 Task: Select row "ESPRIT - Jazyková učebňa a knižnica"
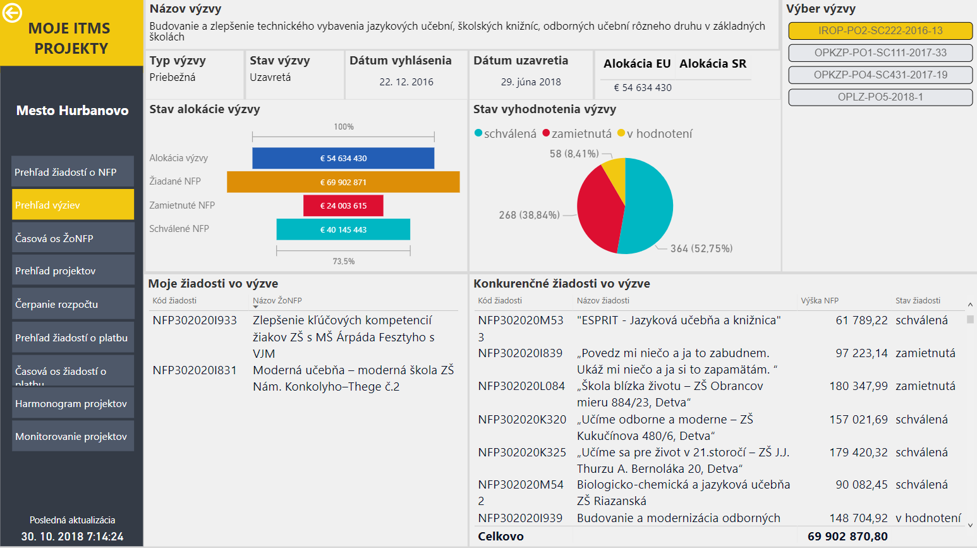click(679, 320)
